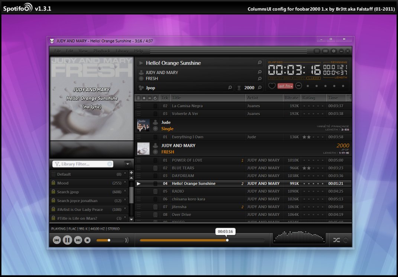Love the current track with the heart icon
Viewport: 398px width, 277px height.
point(272,86)
